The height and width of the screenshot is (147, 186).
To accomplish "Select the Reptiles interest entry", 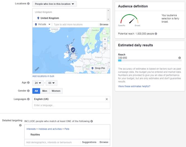I will [35, 135].
